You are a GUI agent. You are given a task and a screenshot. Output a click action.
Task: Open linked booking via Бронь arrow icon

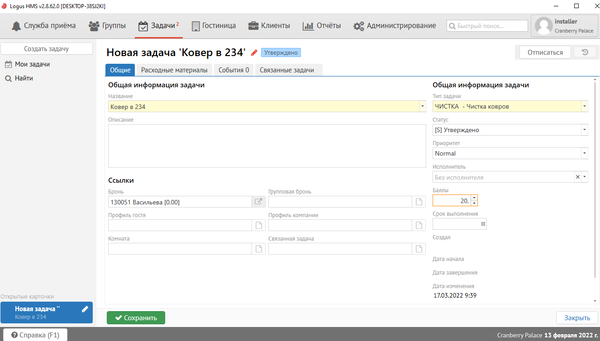point(258,202)
